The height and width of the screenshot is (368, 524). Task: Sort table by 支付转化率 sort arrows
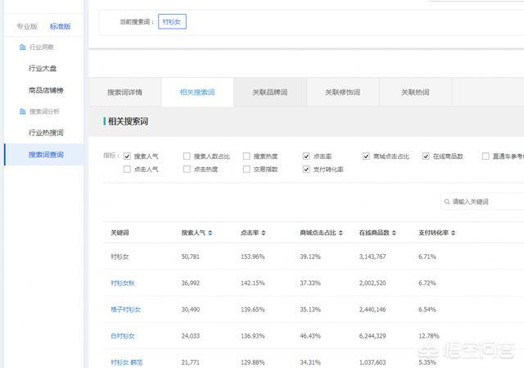(x=453, y=233)
